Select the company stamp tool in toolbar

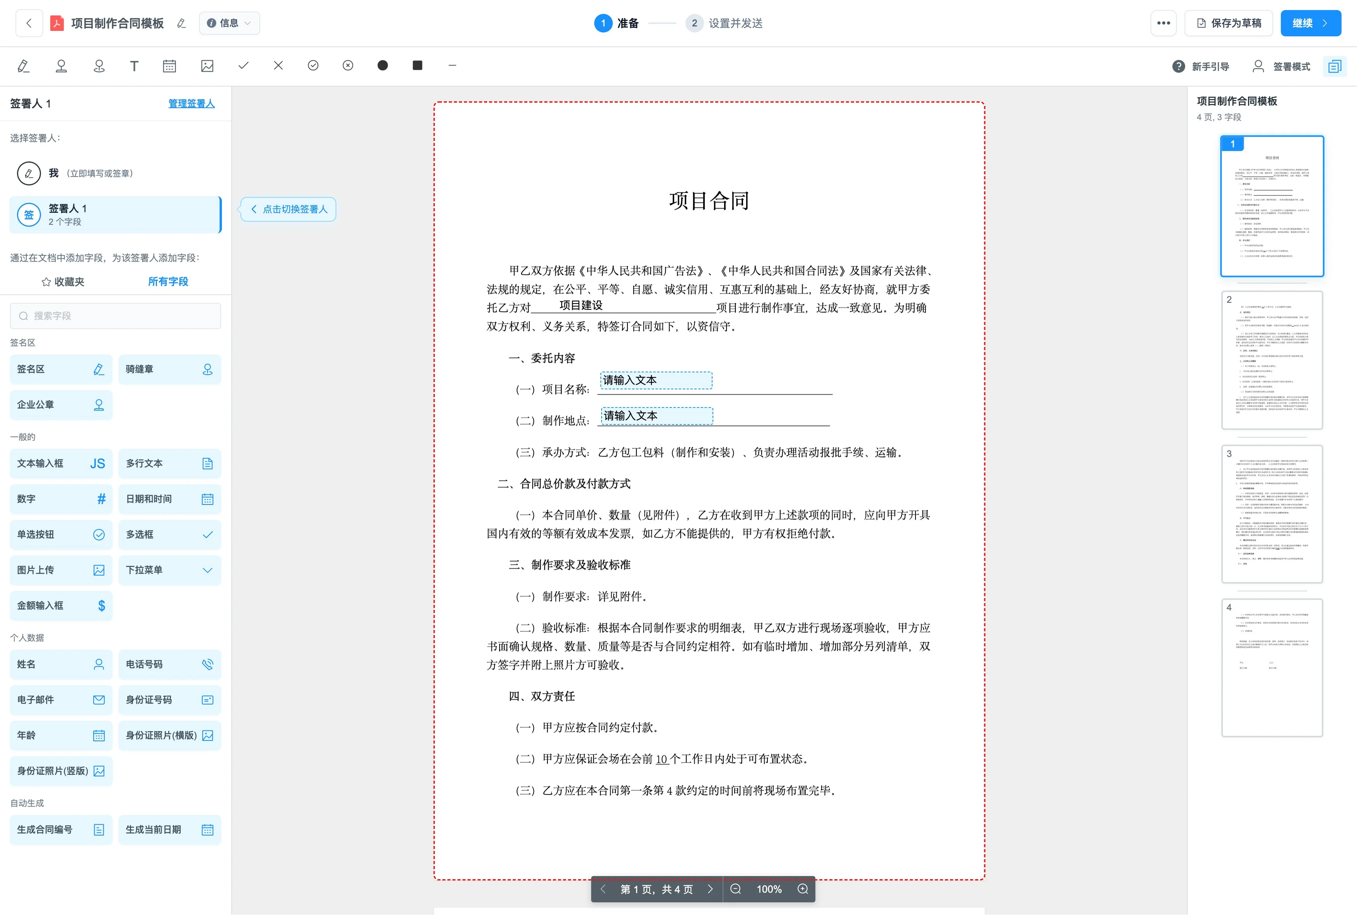coord(61,66)
